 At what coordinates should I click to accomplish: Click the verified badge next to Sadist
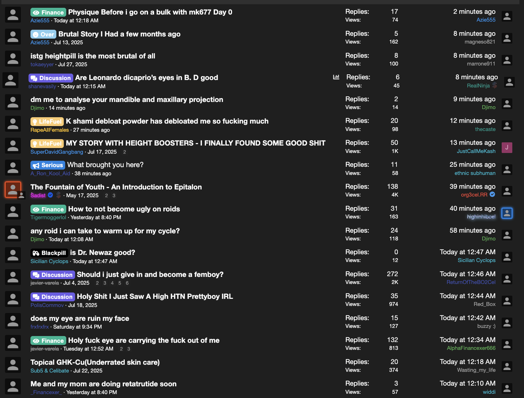click(50, 195)
